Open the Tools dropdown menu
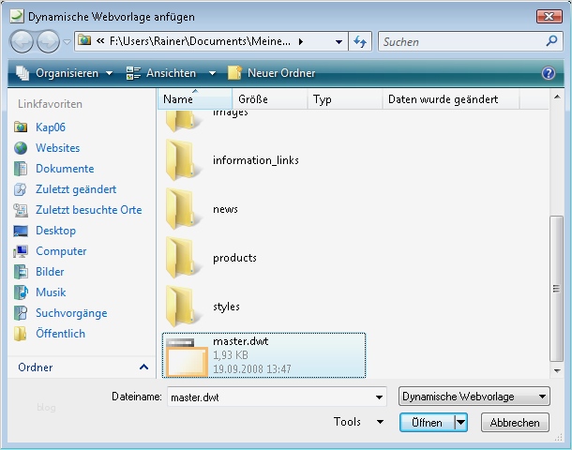The image size is (572, 450). point(358,422)
